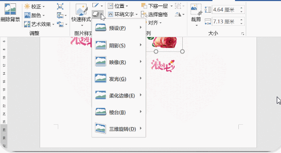The height and width of the screenshot is (153, 281).
Task: Click the Change Picture icon
Action: tap(60, 16)
